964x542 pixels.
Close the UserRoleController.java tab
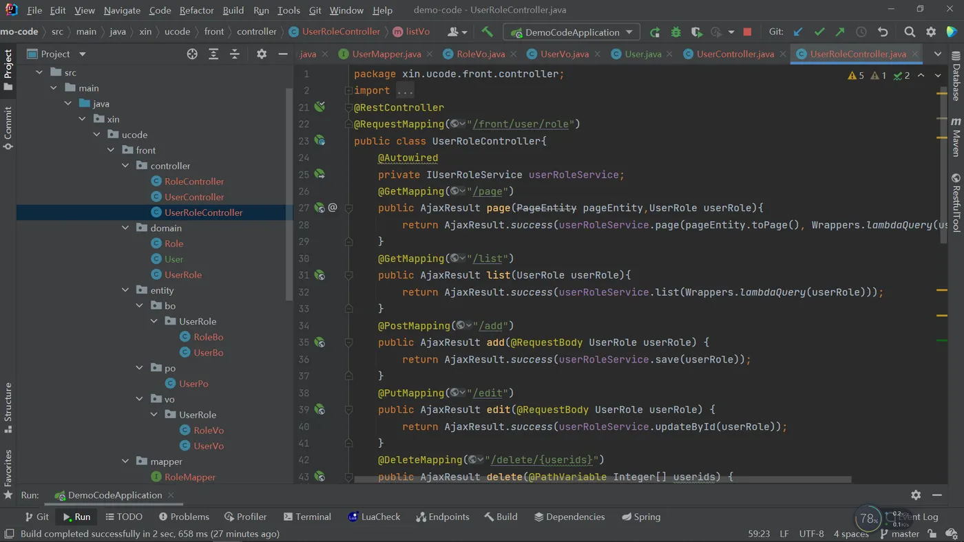pos(915,54)
